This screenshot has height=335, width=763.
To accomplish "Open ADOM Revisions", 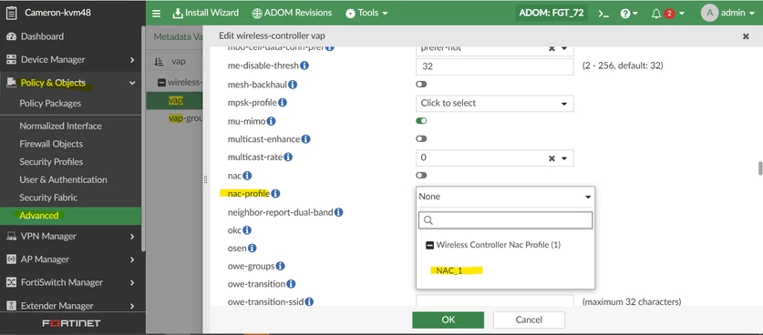I will (x=292, y=13).
